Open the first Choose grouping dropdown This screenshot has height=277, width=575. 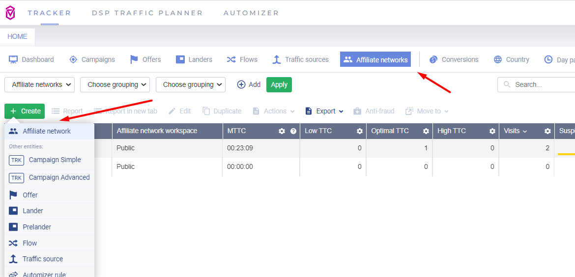tap(115, 84)
